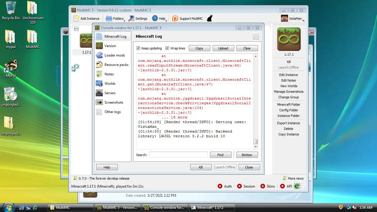
Task: Collapse the instance group expander
Action: (76, 29)
